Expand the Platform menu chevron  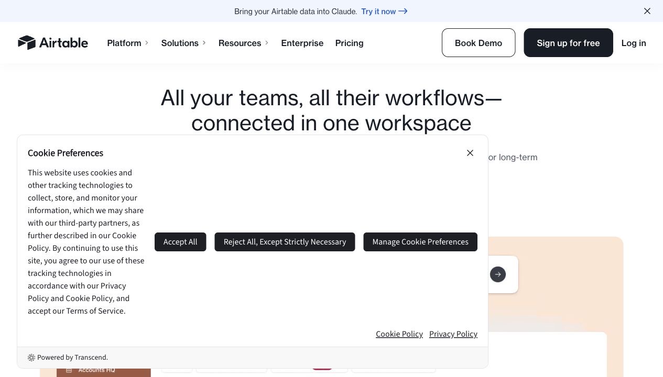147,43
